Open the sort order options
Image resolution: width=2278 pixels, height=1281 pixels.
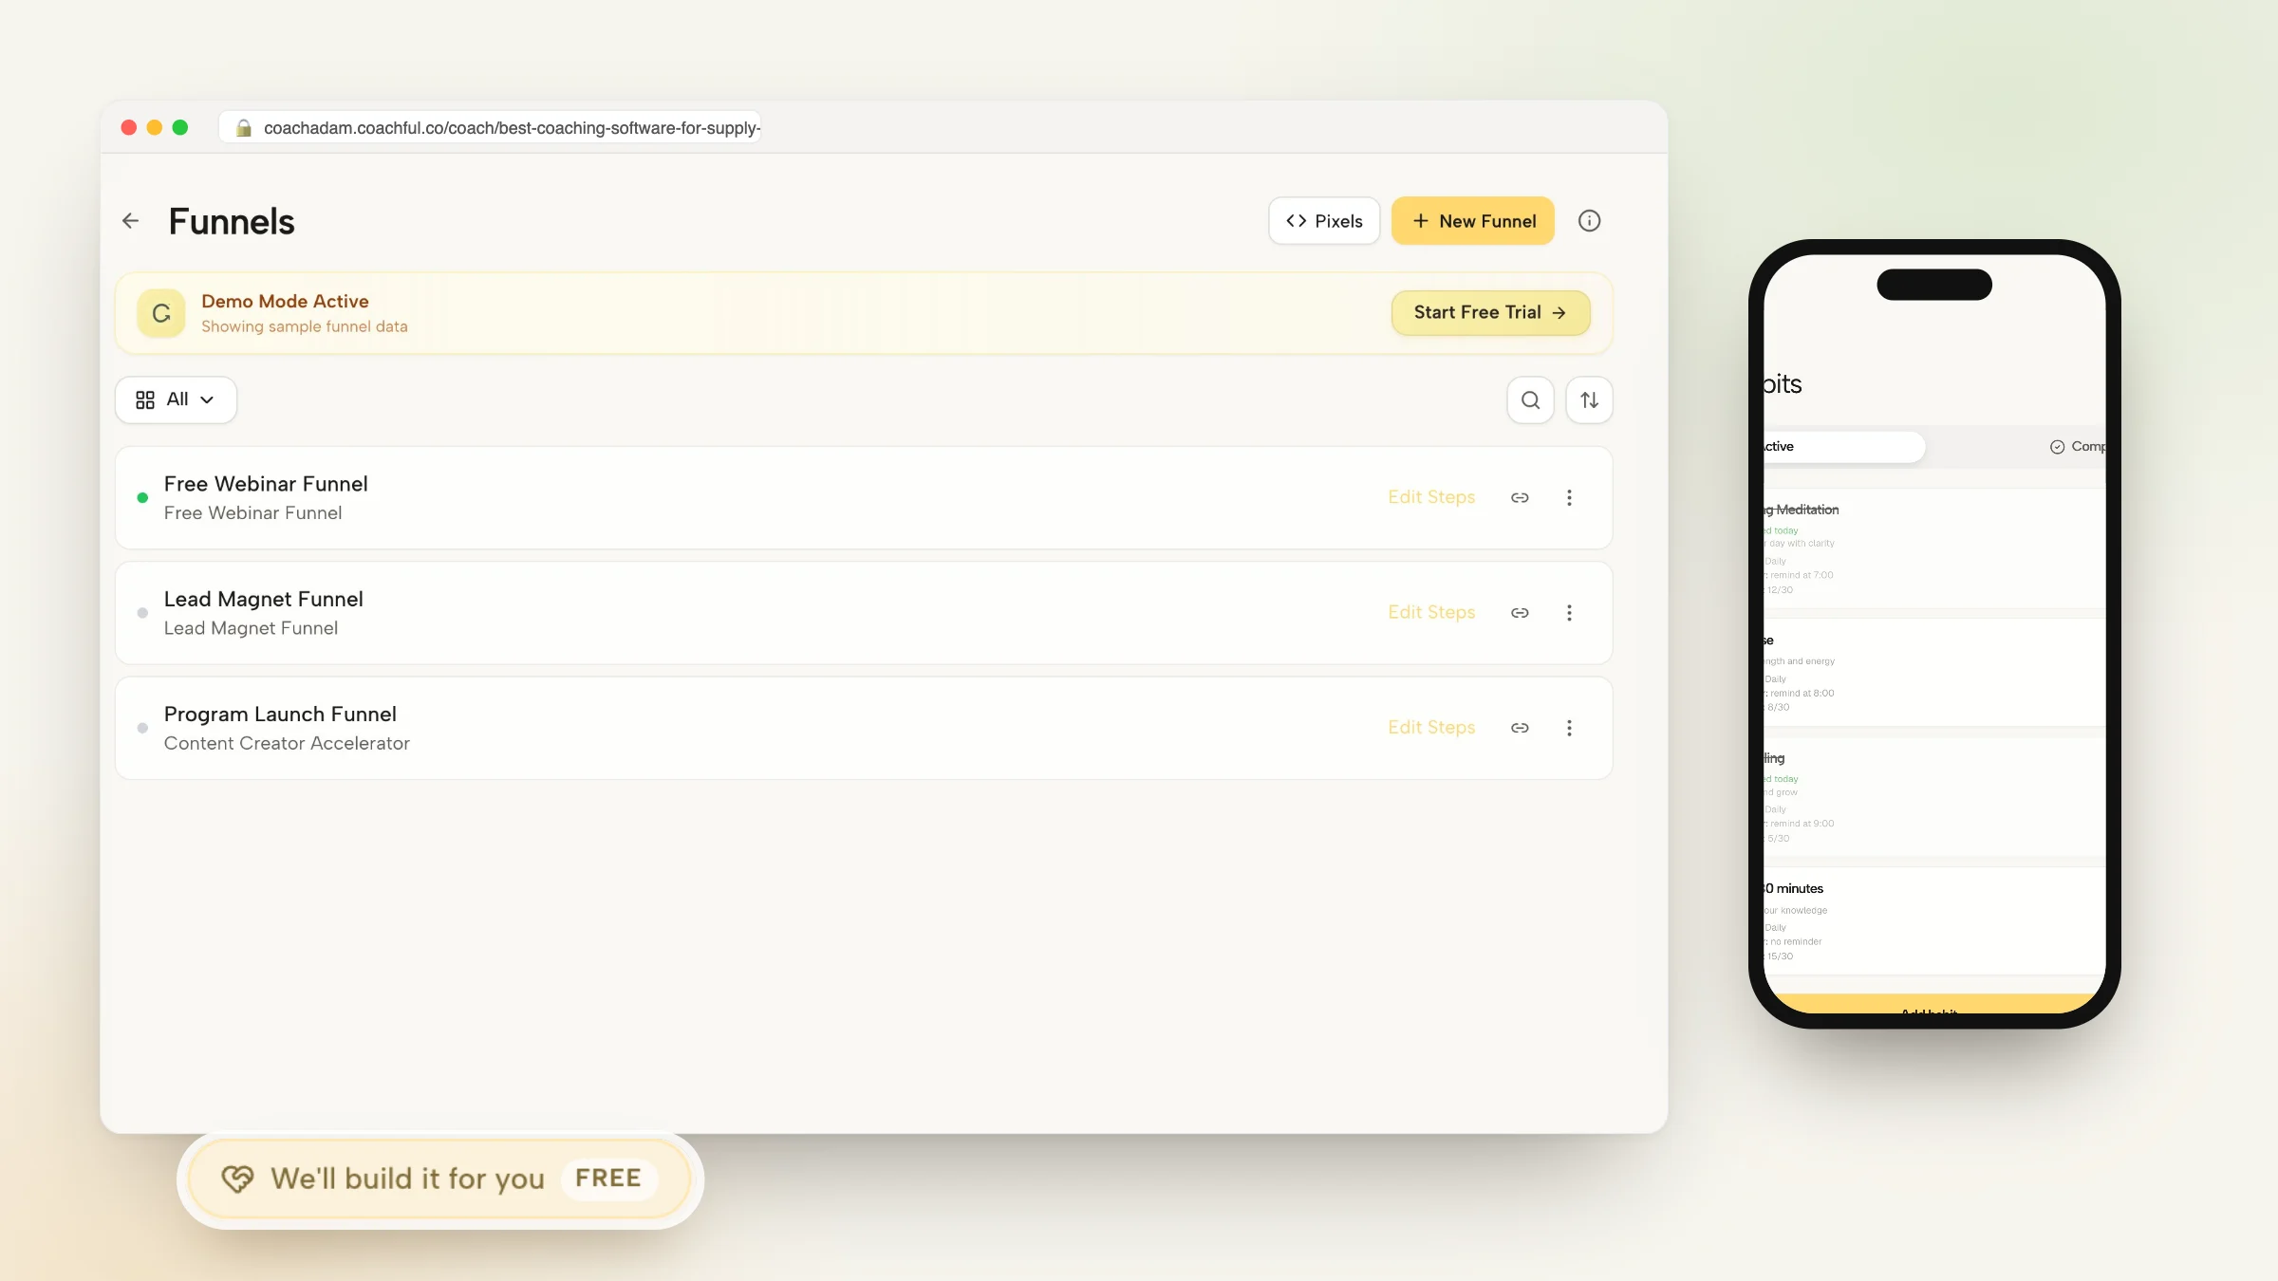(1589, 399)
